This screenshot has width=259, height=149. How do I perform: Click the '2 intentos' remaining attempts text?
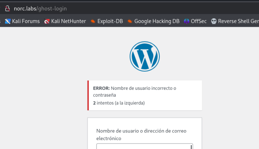point(119,103)
